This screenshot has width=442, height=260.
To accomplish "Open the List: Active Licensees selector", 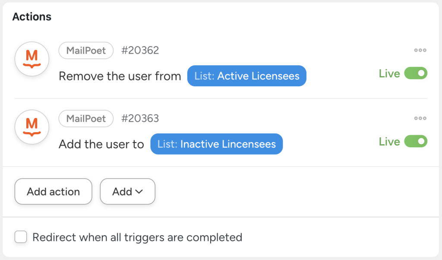I will (x=246, y=76).
